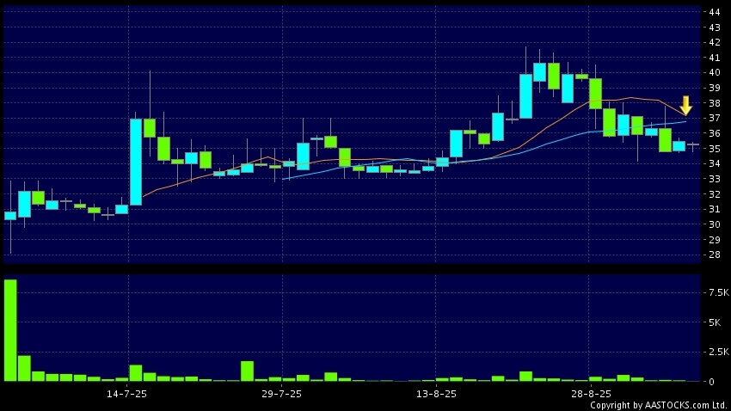731x411 pixels.
Task: Select the 34 price level label
Action: pyautogui.click(x=714, y=163)
